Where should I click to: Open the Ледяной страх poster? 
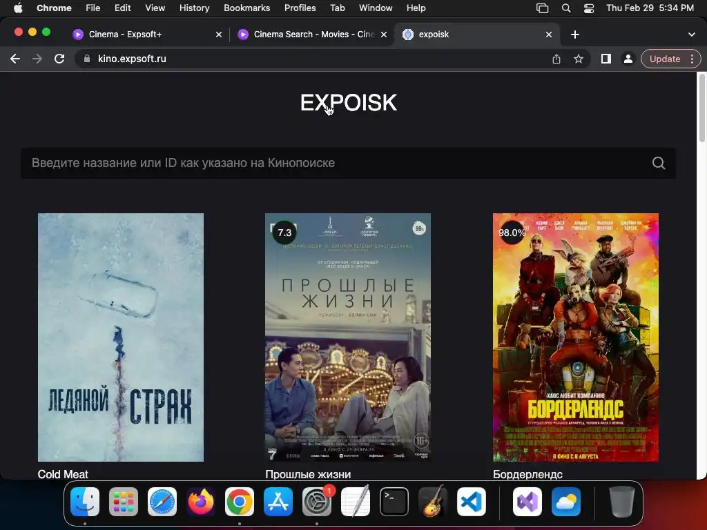[x=121, y=337]
